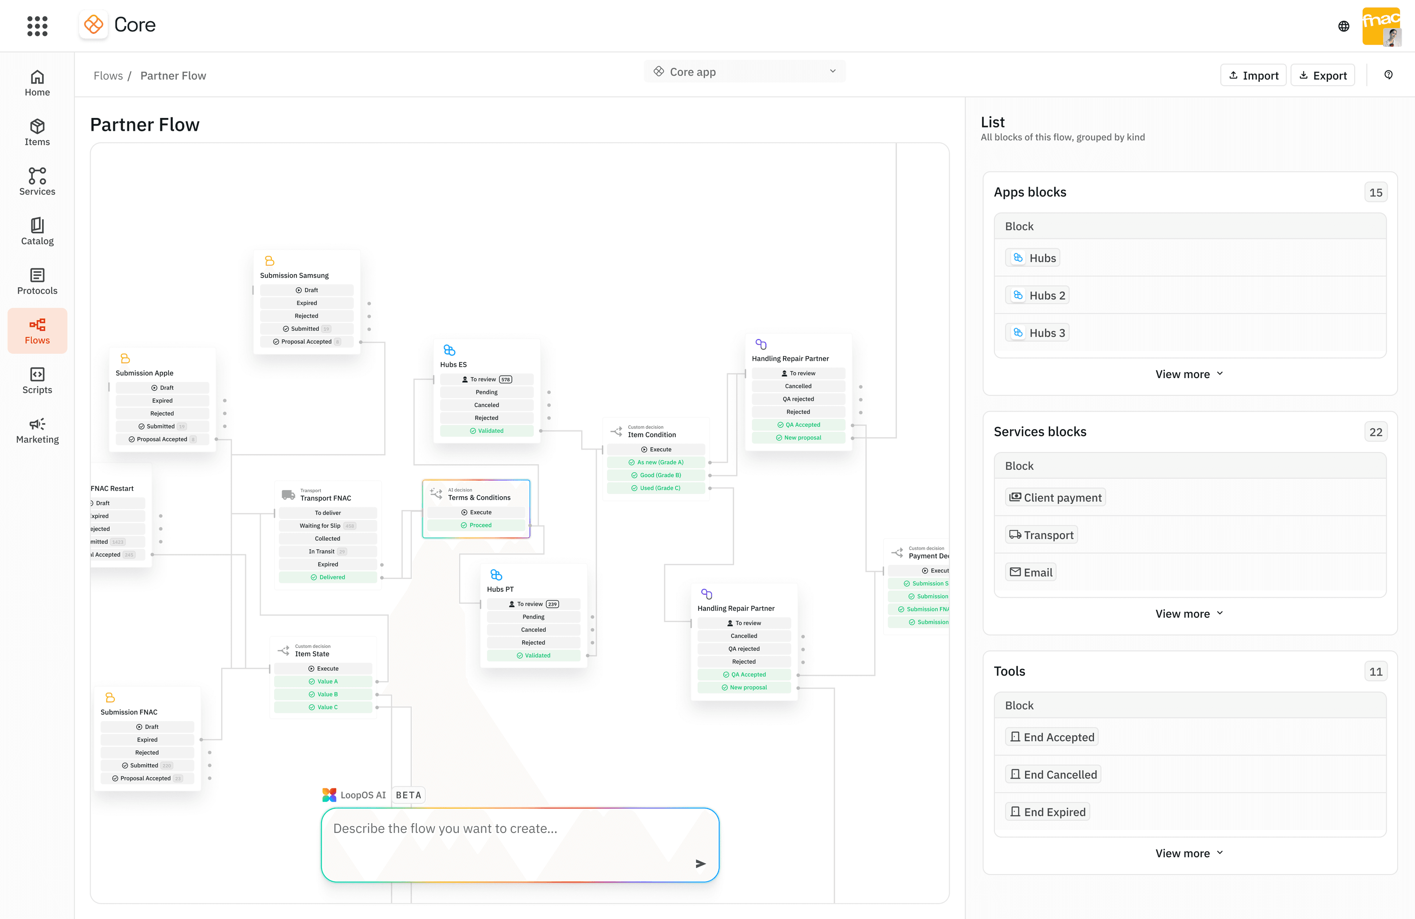Click the Hubs PT node icon

(x=496, y=575)
